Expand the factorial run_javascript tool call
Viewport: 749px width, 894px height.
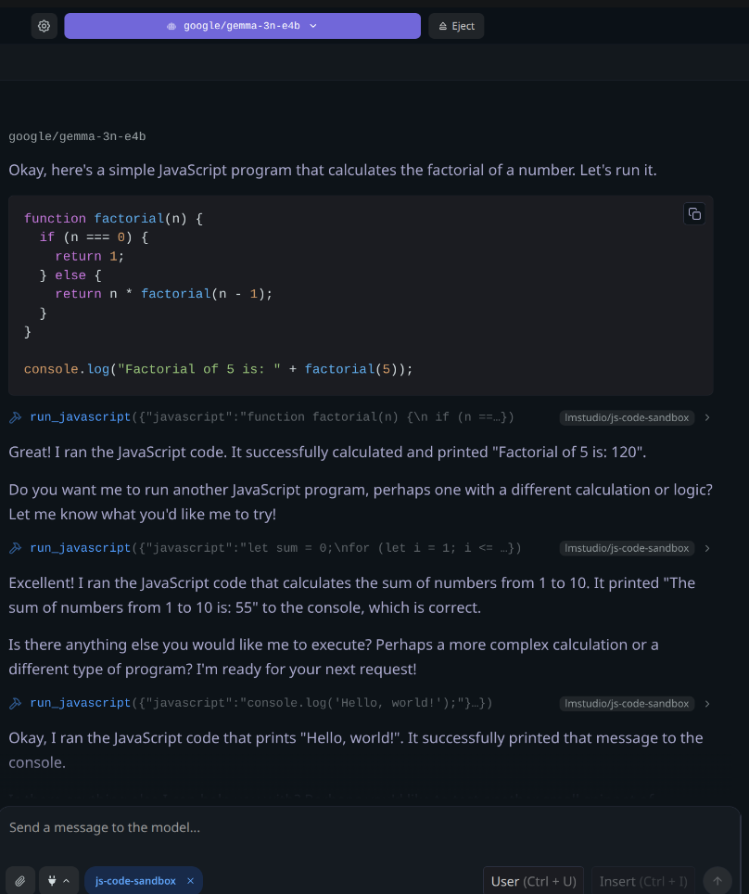click(706, 418)
